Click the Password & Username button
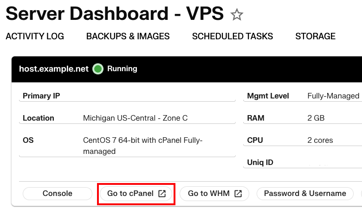 [x=305, y=194]
